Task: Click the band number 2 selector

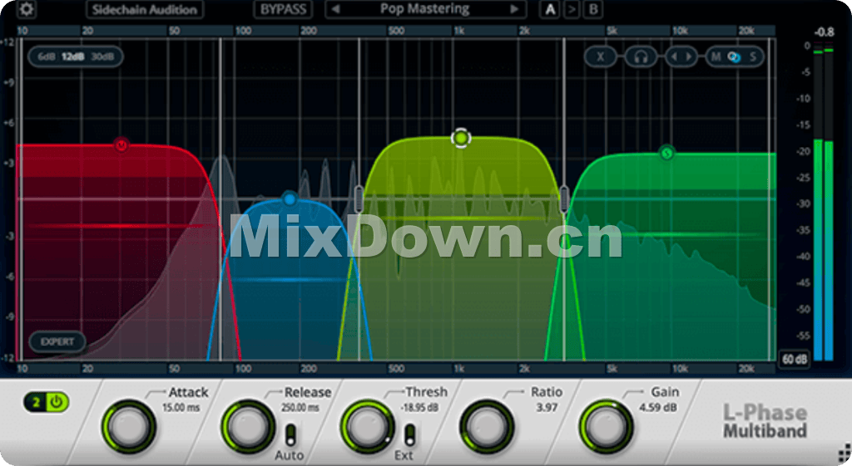Action: pyautogui.click(x=36, y=402)
